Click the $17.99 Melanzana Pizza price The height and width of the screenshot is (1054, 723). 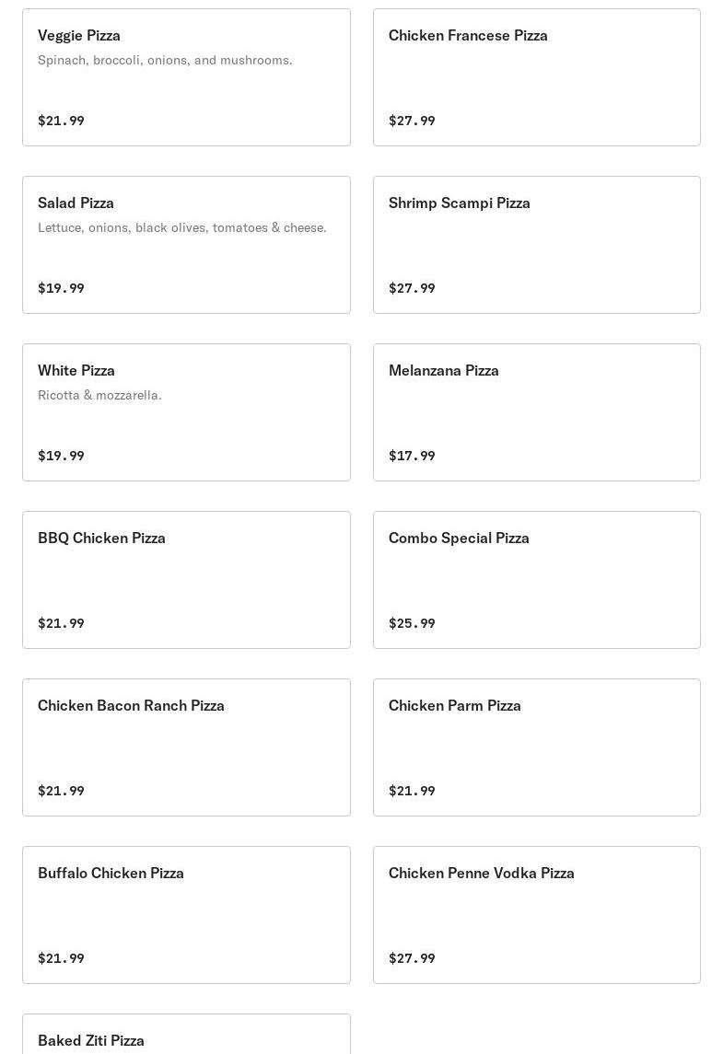point(412,456)
